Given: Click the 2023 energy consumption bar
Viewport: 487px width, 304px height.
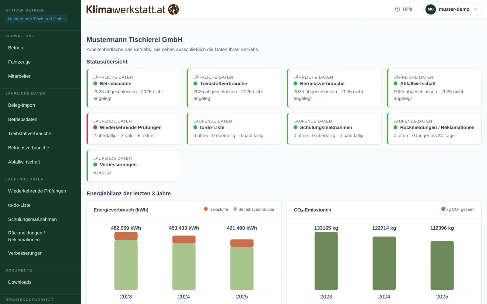Looking at the screenshot, I should (x=126, y=261).
